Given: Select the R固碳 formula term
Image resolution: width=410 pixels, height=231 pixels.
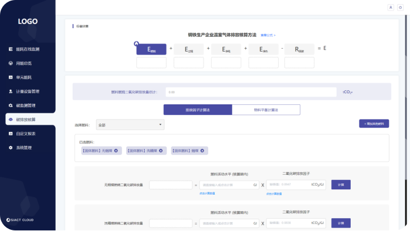Looking at the screenshot, I should [x=299, y=49].
